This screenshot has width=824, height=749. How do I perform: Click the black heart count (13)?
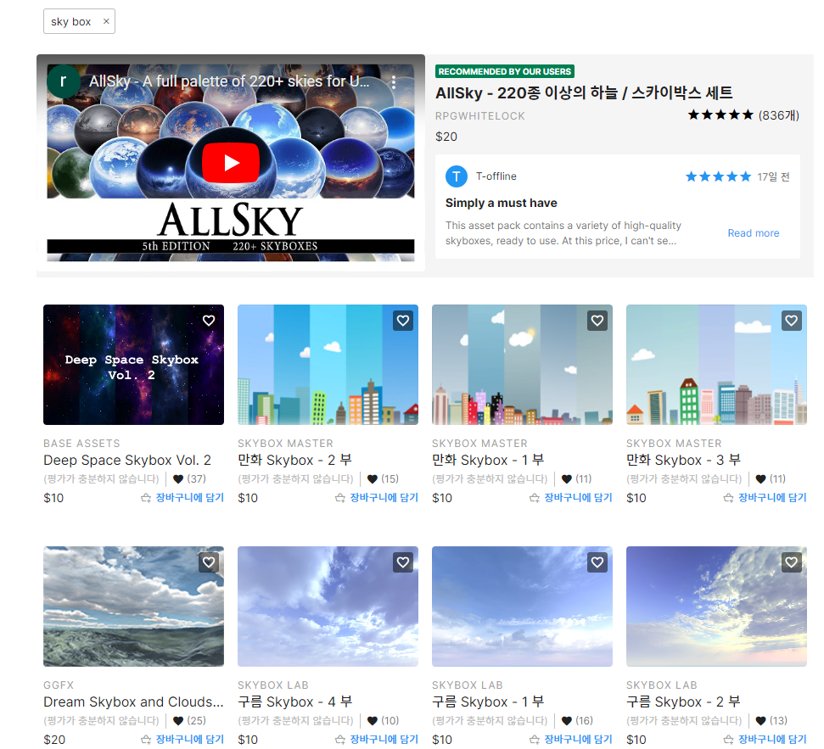(771, 721)
